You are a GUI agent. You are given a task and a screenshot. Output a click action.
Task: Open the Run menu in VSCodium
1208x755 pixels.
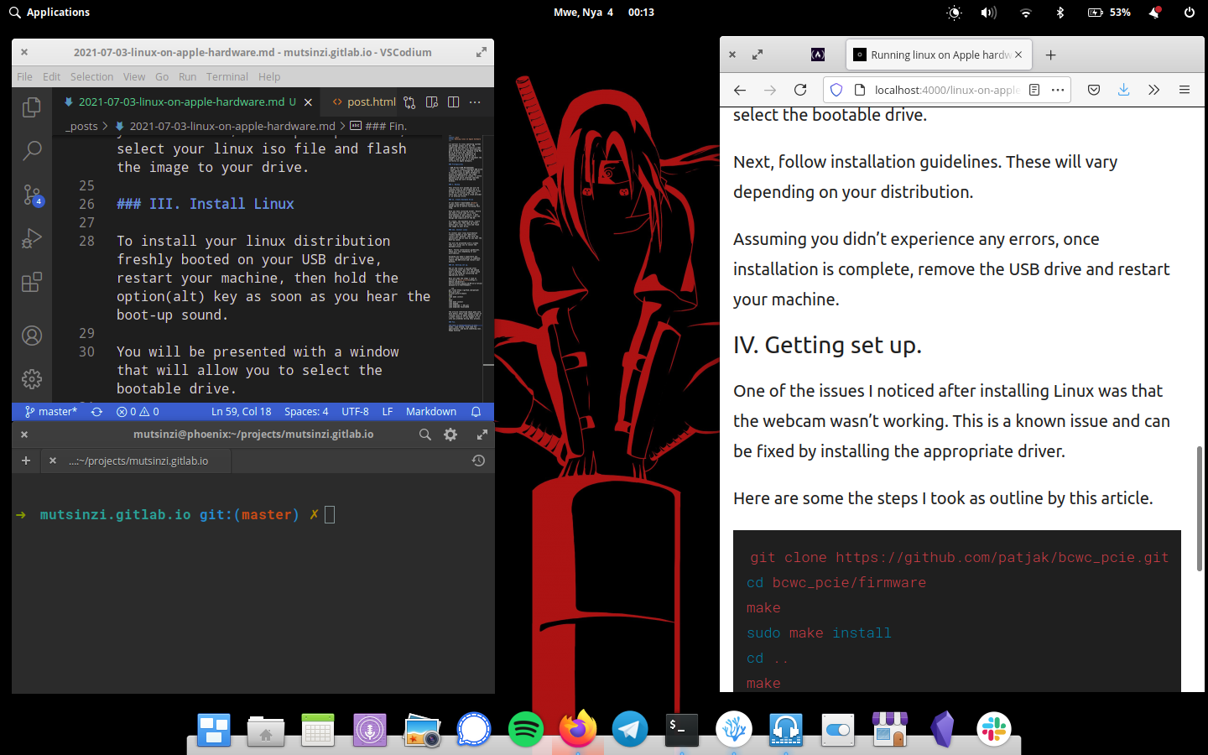pos(187,76)
